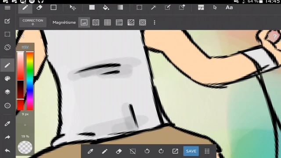Enable the concentric circle snap guide
This screenshot has width=281, height=158.
tap(142, 22)
